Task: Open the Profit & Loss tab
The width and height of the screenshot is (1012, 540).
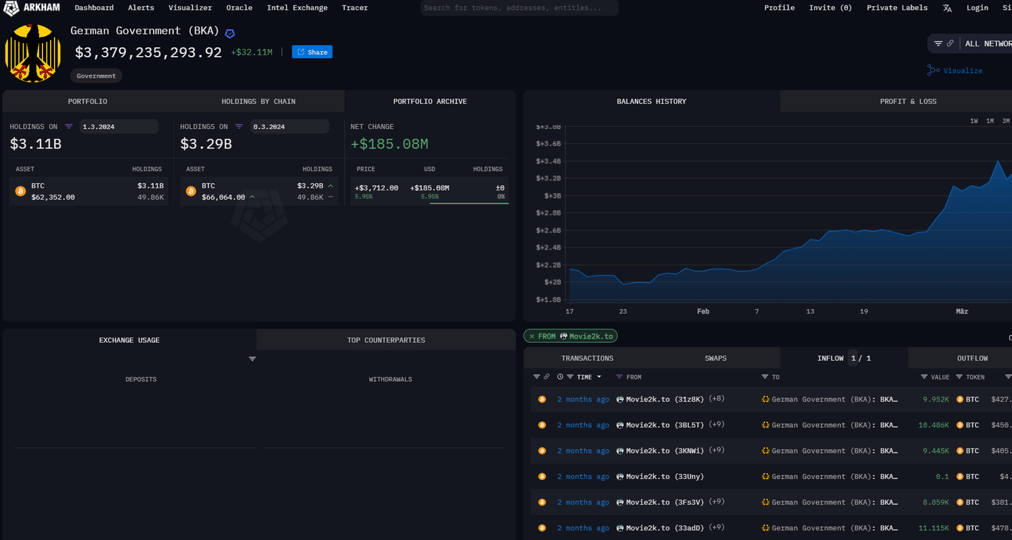Action: pos(907,101)
